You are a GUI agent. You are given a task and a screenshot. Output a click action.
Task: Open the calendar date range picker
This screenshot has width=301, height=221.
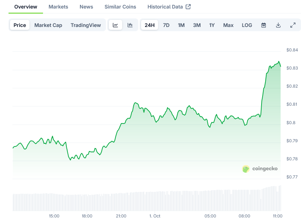(264, 25)
